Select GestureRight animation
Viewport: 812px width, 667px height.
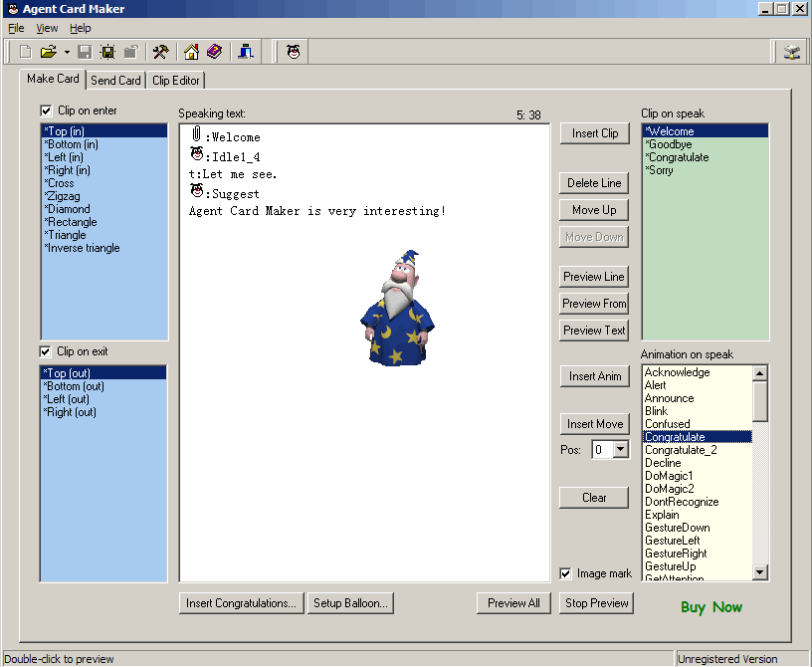click(x=698, y=555)
